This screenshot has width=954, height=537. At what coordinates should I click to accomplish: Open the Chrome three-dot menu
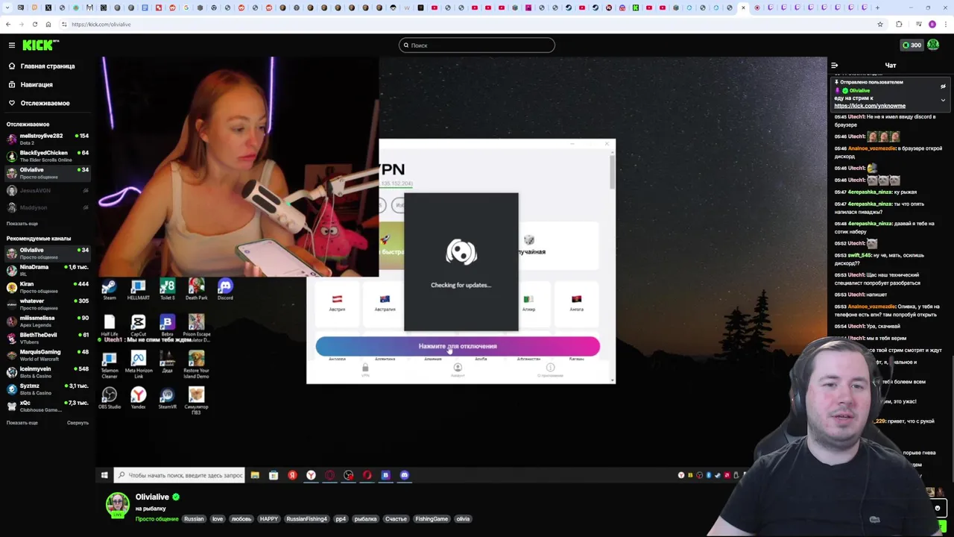pyautogui.click(x=944, y=24)
